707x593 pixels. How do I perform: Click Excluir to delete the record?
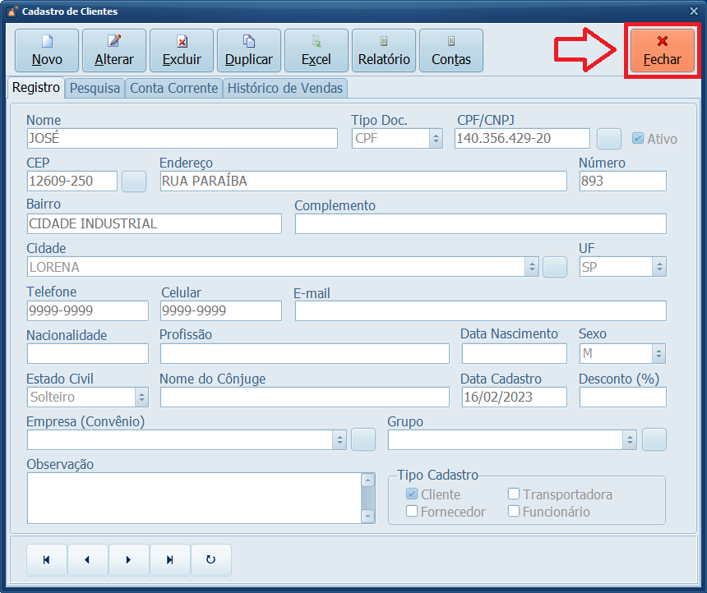[182, 50]
